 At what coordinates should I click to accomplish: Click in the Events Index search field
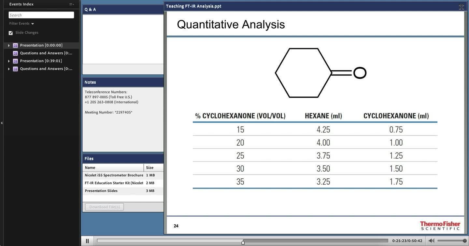[x=41, y=15]
